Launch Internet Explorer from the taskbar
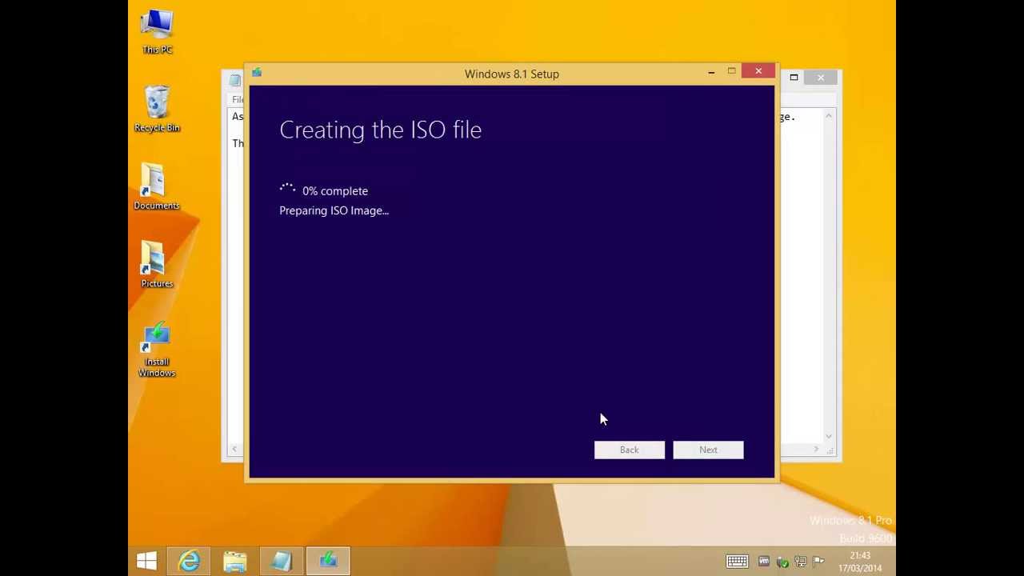The image size is (1024, 576). pyautogui.click(x=190, y=561)
